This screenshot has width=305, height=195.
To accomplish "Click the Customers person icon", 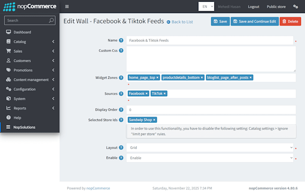I will pyautogui.click(x=9, y=60).
